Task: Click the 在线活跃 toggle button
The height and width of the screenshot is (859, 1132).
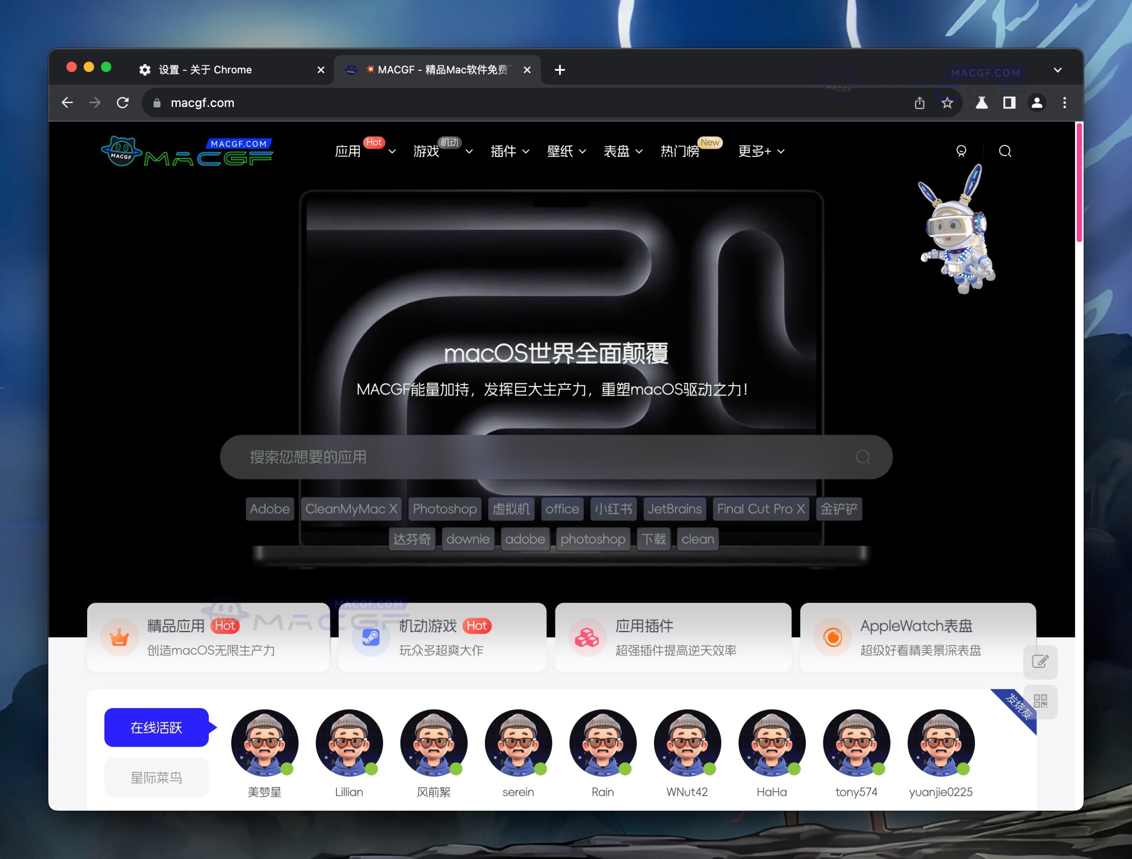Action: click(x=157, y=728)
